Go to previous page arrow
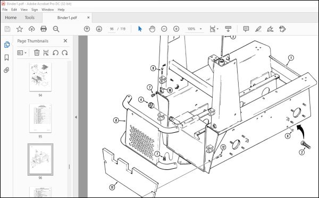319x198 pixels. pos(87,29)
